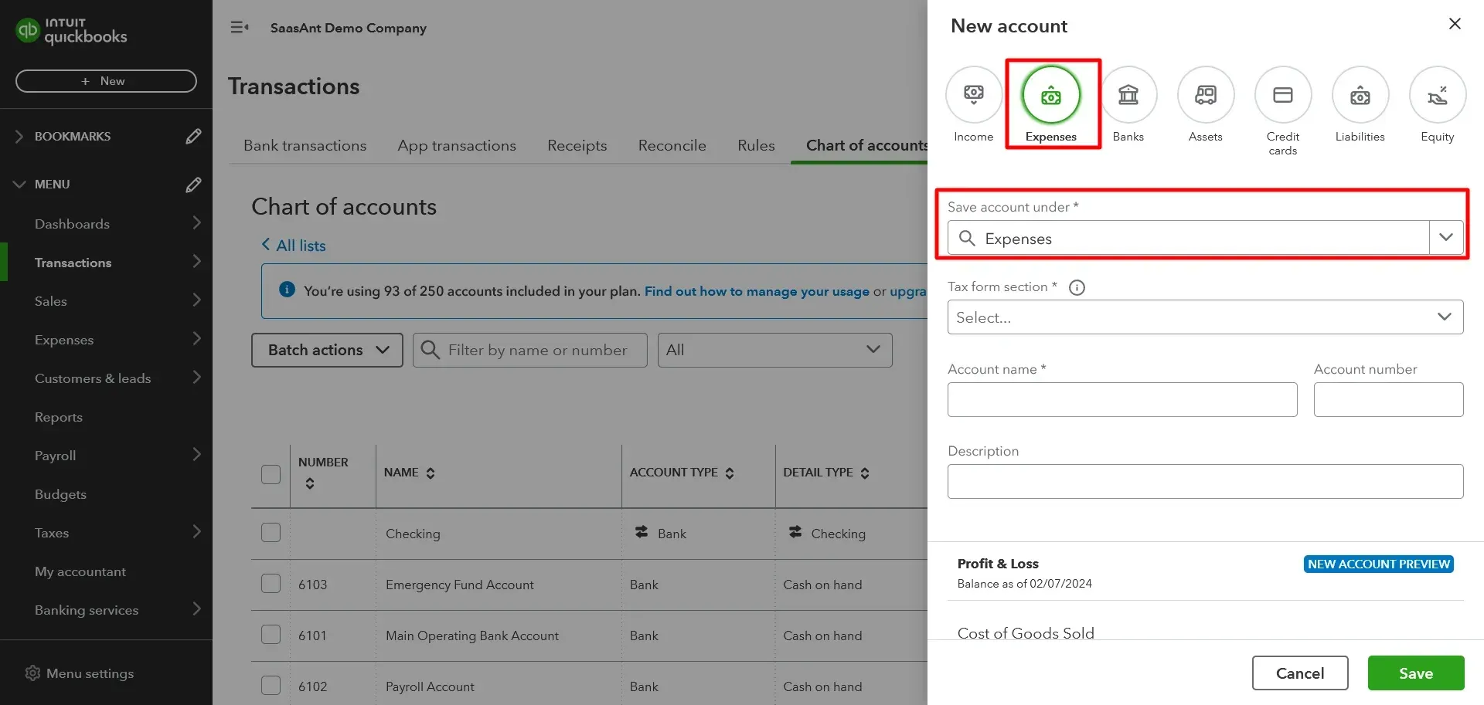
Task: Select the Equity account type icon
Action: [x=1438, y=95]
